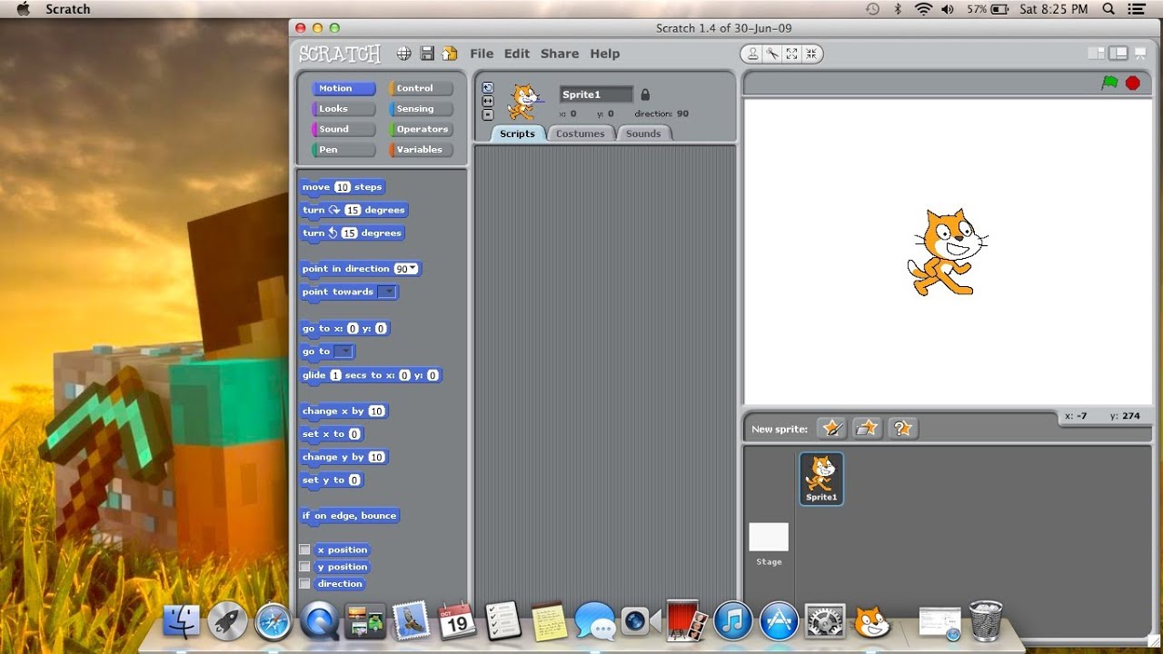Click the glide secs to x y block
1163x654 pixels.
coord(371,375)
